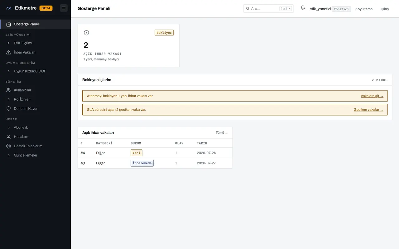Viewport: 399px width, 249px height.
Task: Switch to Koyu tema
Action: (364, 9)
